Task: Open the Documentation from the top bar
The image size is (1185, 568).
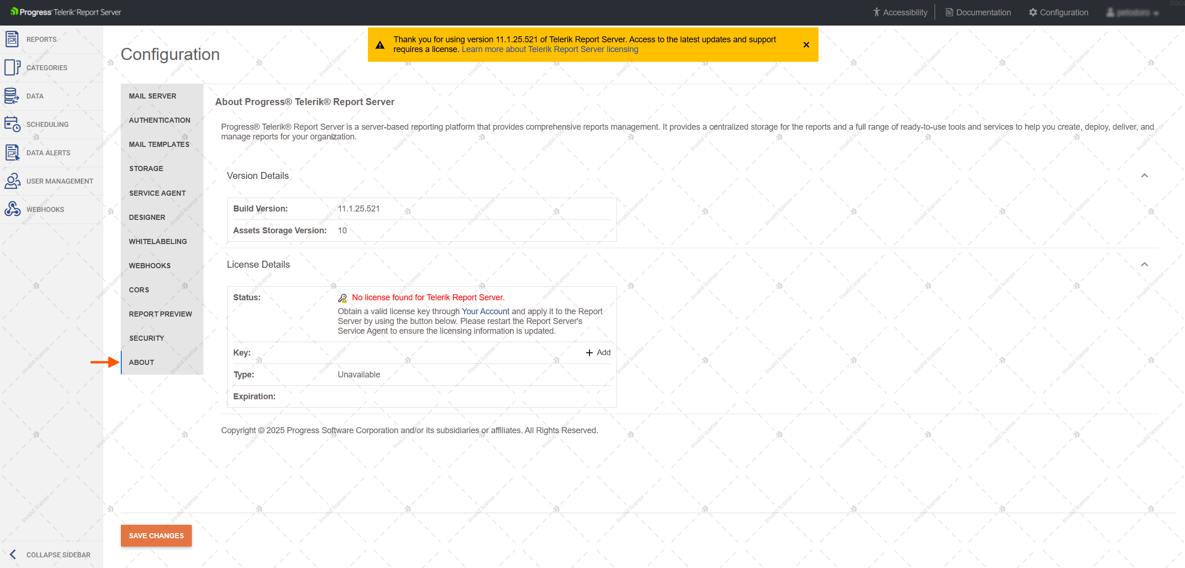Action: (x=978, y=12)
